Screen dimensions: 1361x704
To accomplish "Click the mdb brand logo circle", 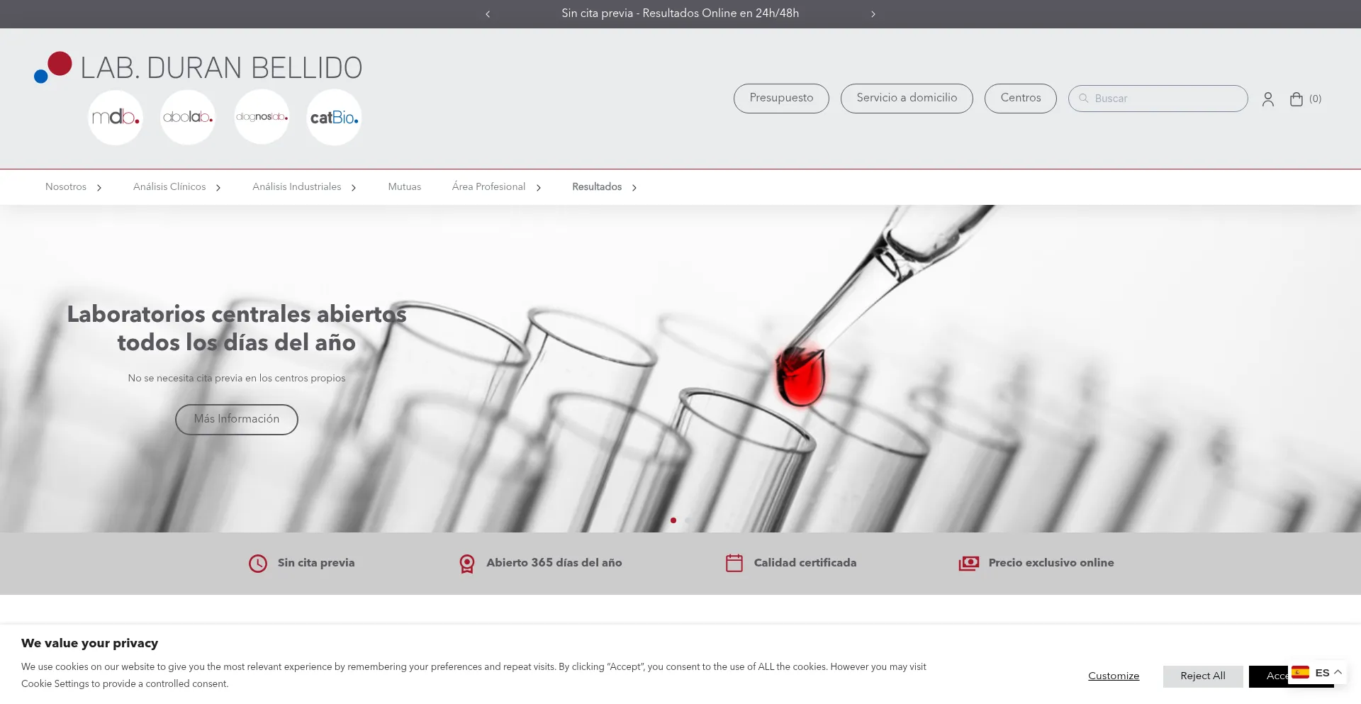I will click(116, 118).
